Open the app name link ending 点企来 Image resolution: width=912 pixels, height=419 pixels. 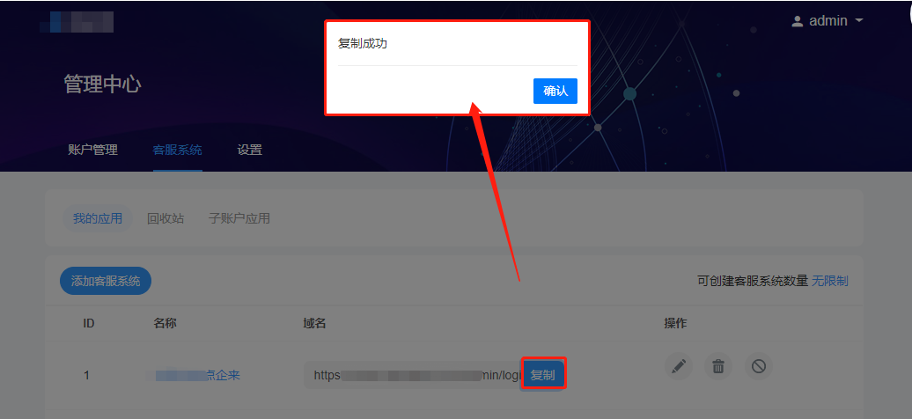click(193, 375)
